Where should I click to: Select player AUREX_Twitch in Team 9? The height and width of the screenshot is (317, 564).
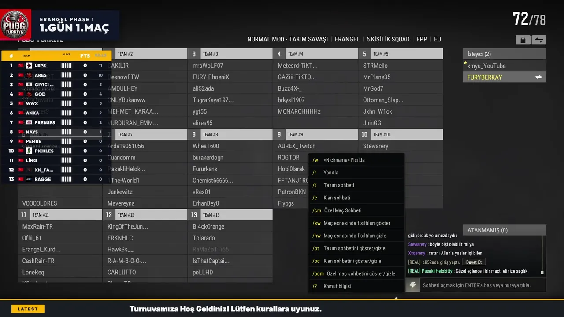coord(315,146)
